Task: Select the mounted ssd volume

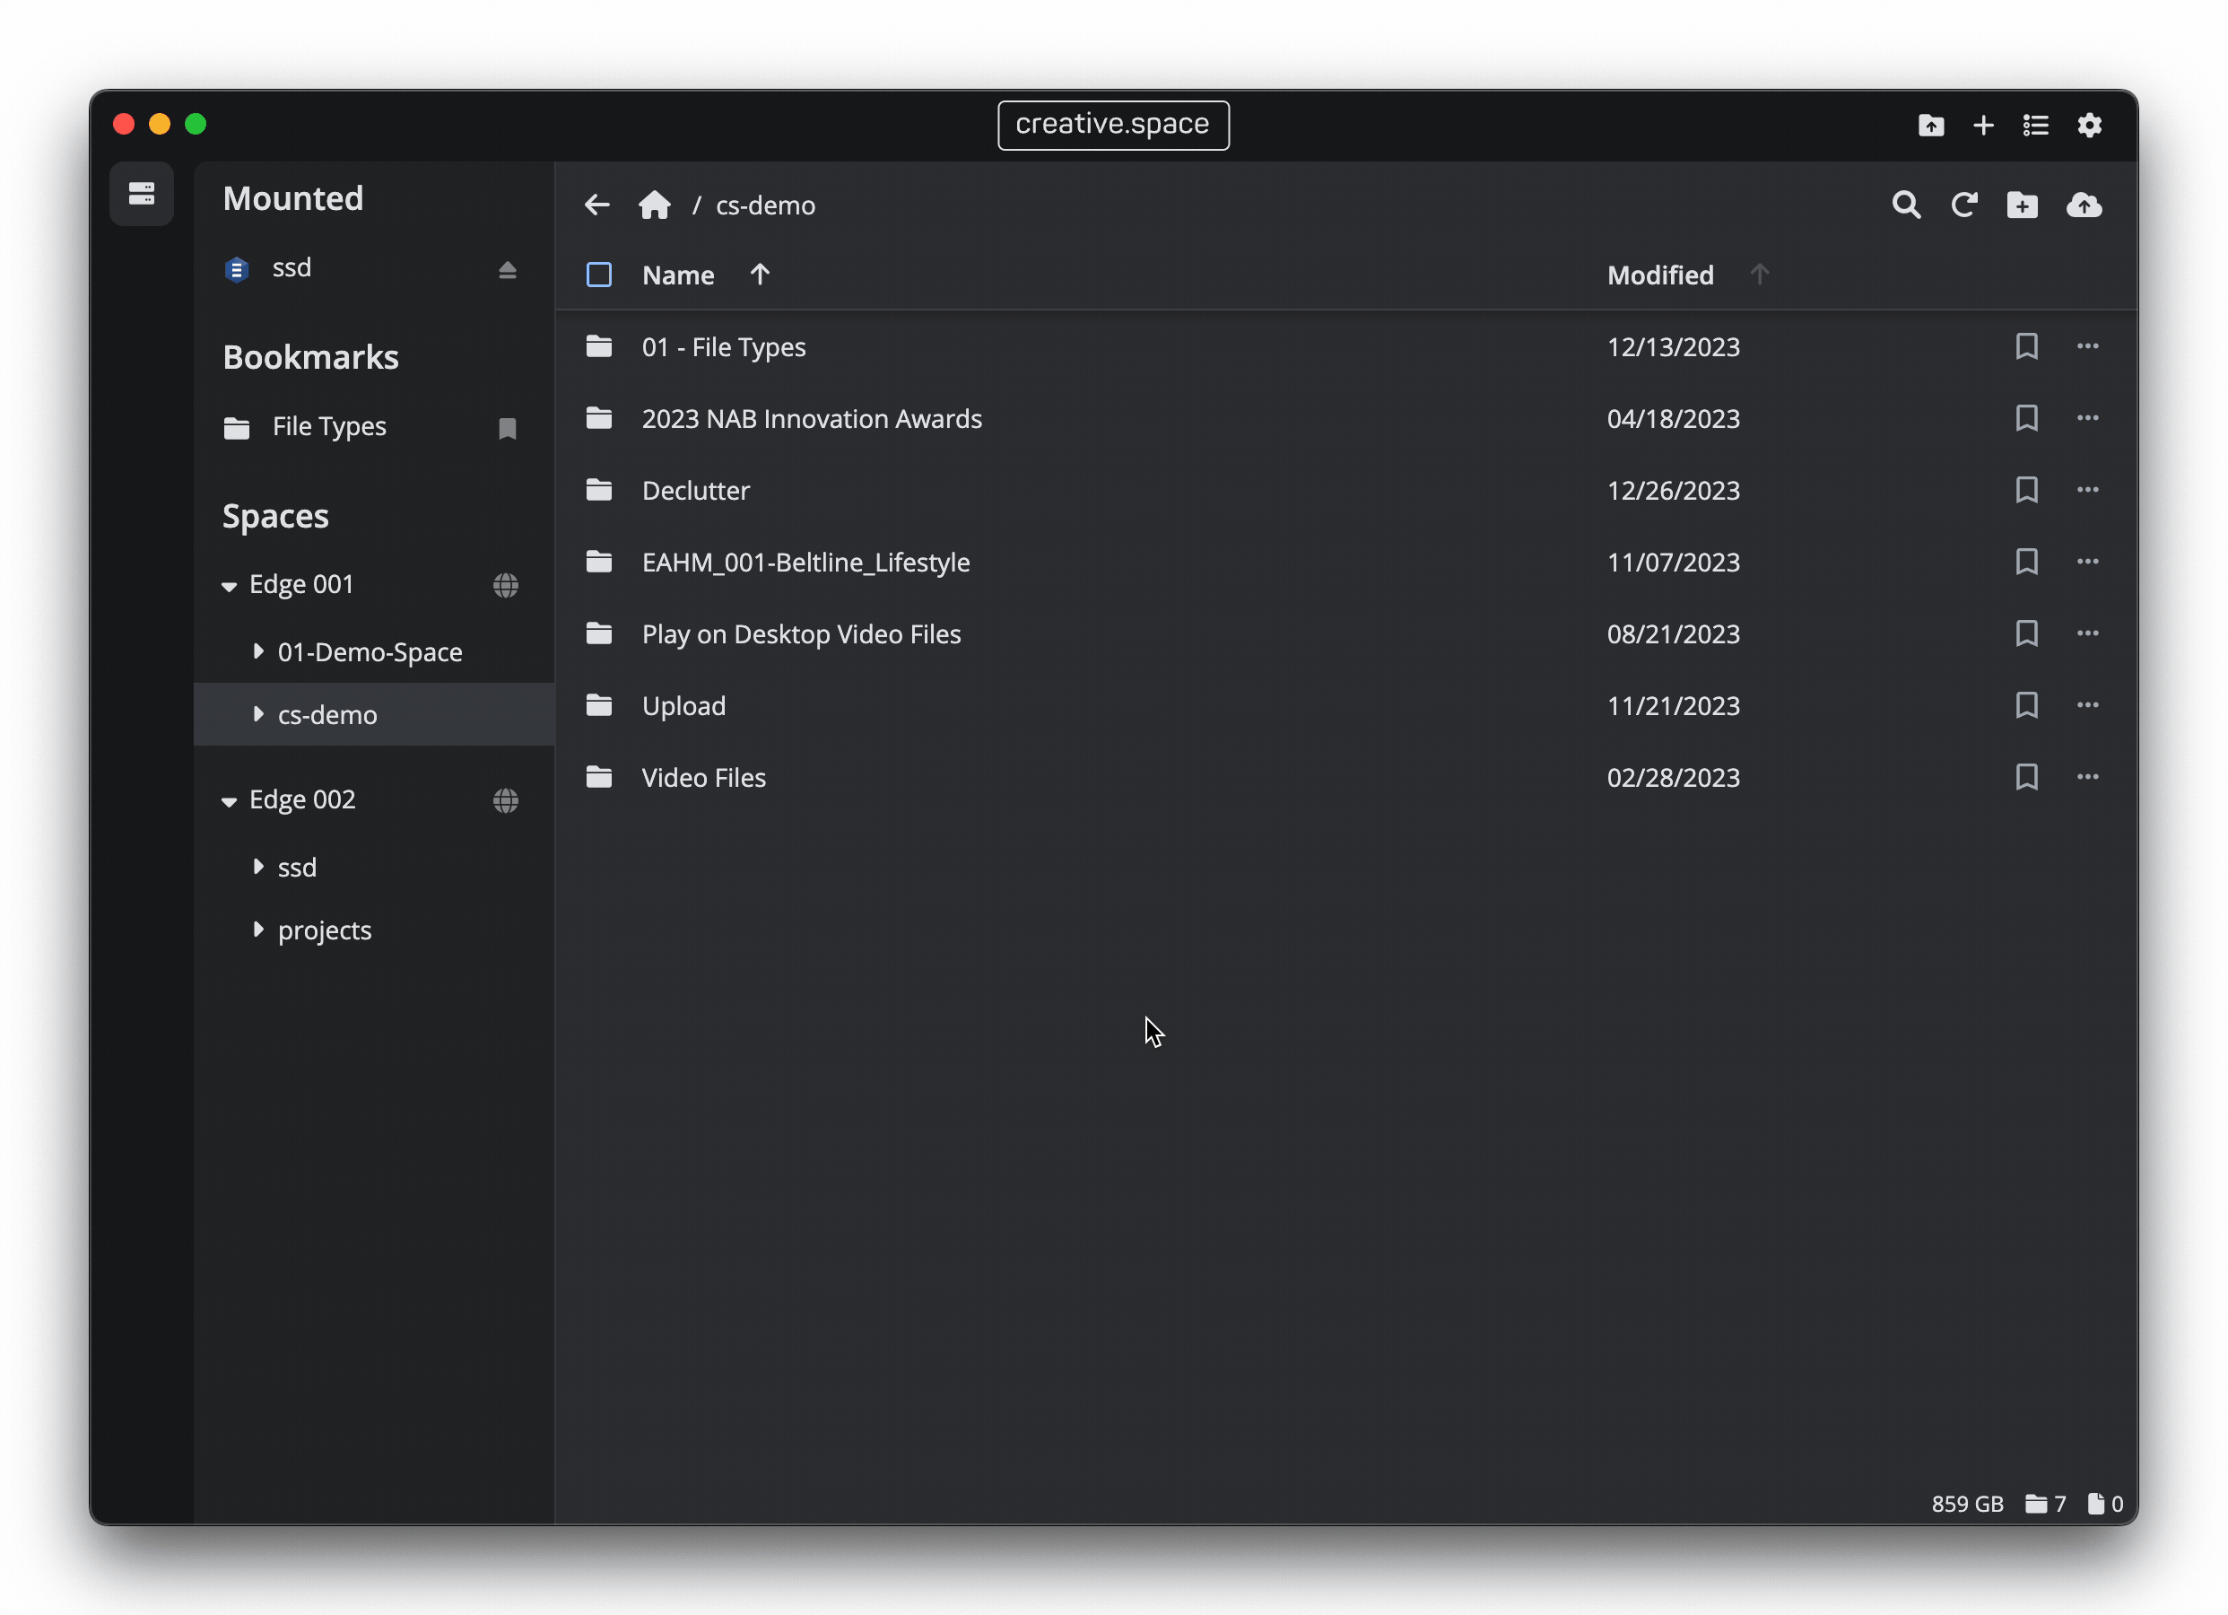Action: 292,267
